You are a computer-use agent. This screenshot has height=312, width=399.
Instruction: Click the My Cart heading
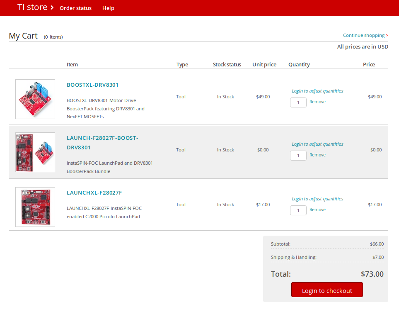[23, 36]
